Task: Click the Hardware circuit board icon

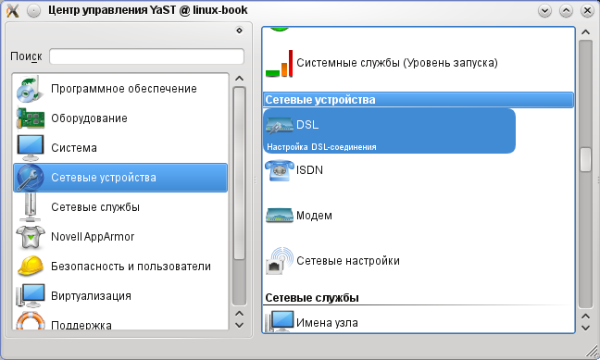Action: click(31, 118)
